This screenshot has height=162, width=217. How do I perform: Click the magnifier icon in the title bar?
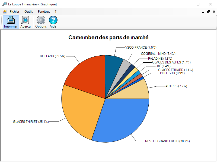pyautogui.click(x=5, y=4)
